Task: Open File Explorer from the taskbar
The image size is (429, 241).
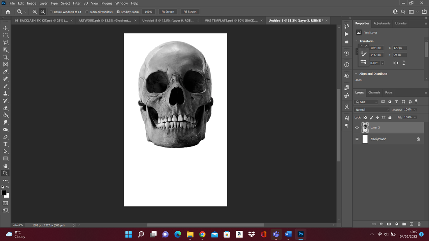Action: coord(190,234)
